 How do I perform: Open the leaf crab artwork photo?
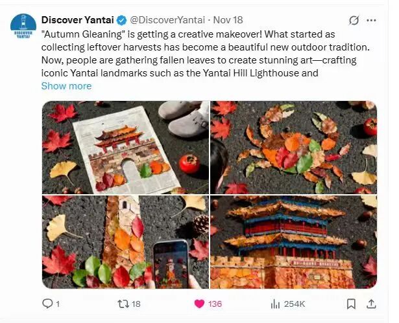point(293,147)
